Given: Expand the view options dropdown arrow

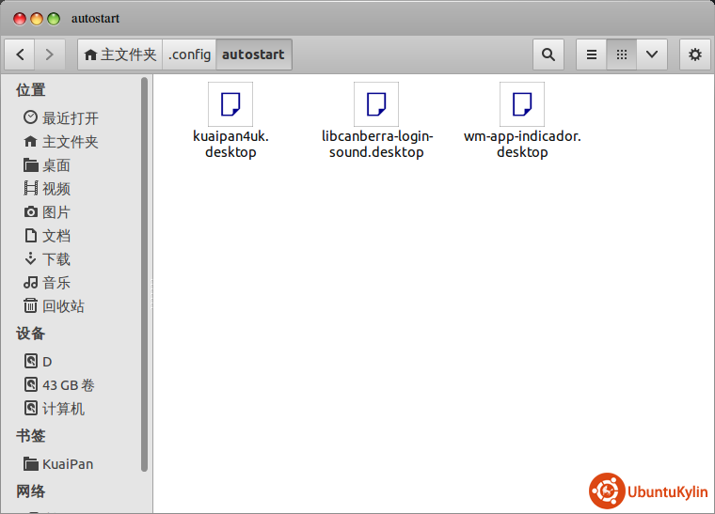Looking at the screenshot, I should click(651, 55).
